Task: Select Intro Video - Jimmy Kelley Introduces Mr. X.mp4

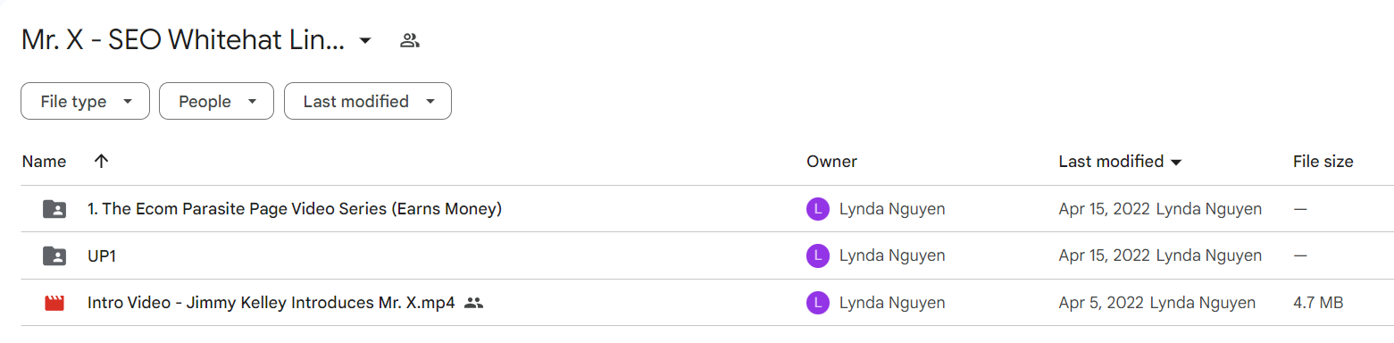Action: (x=271, y=303)
